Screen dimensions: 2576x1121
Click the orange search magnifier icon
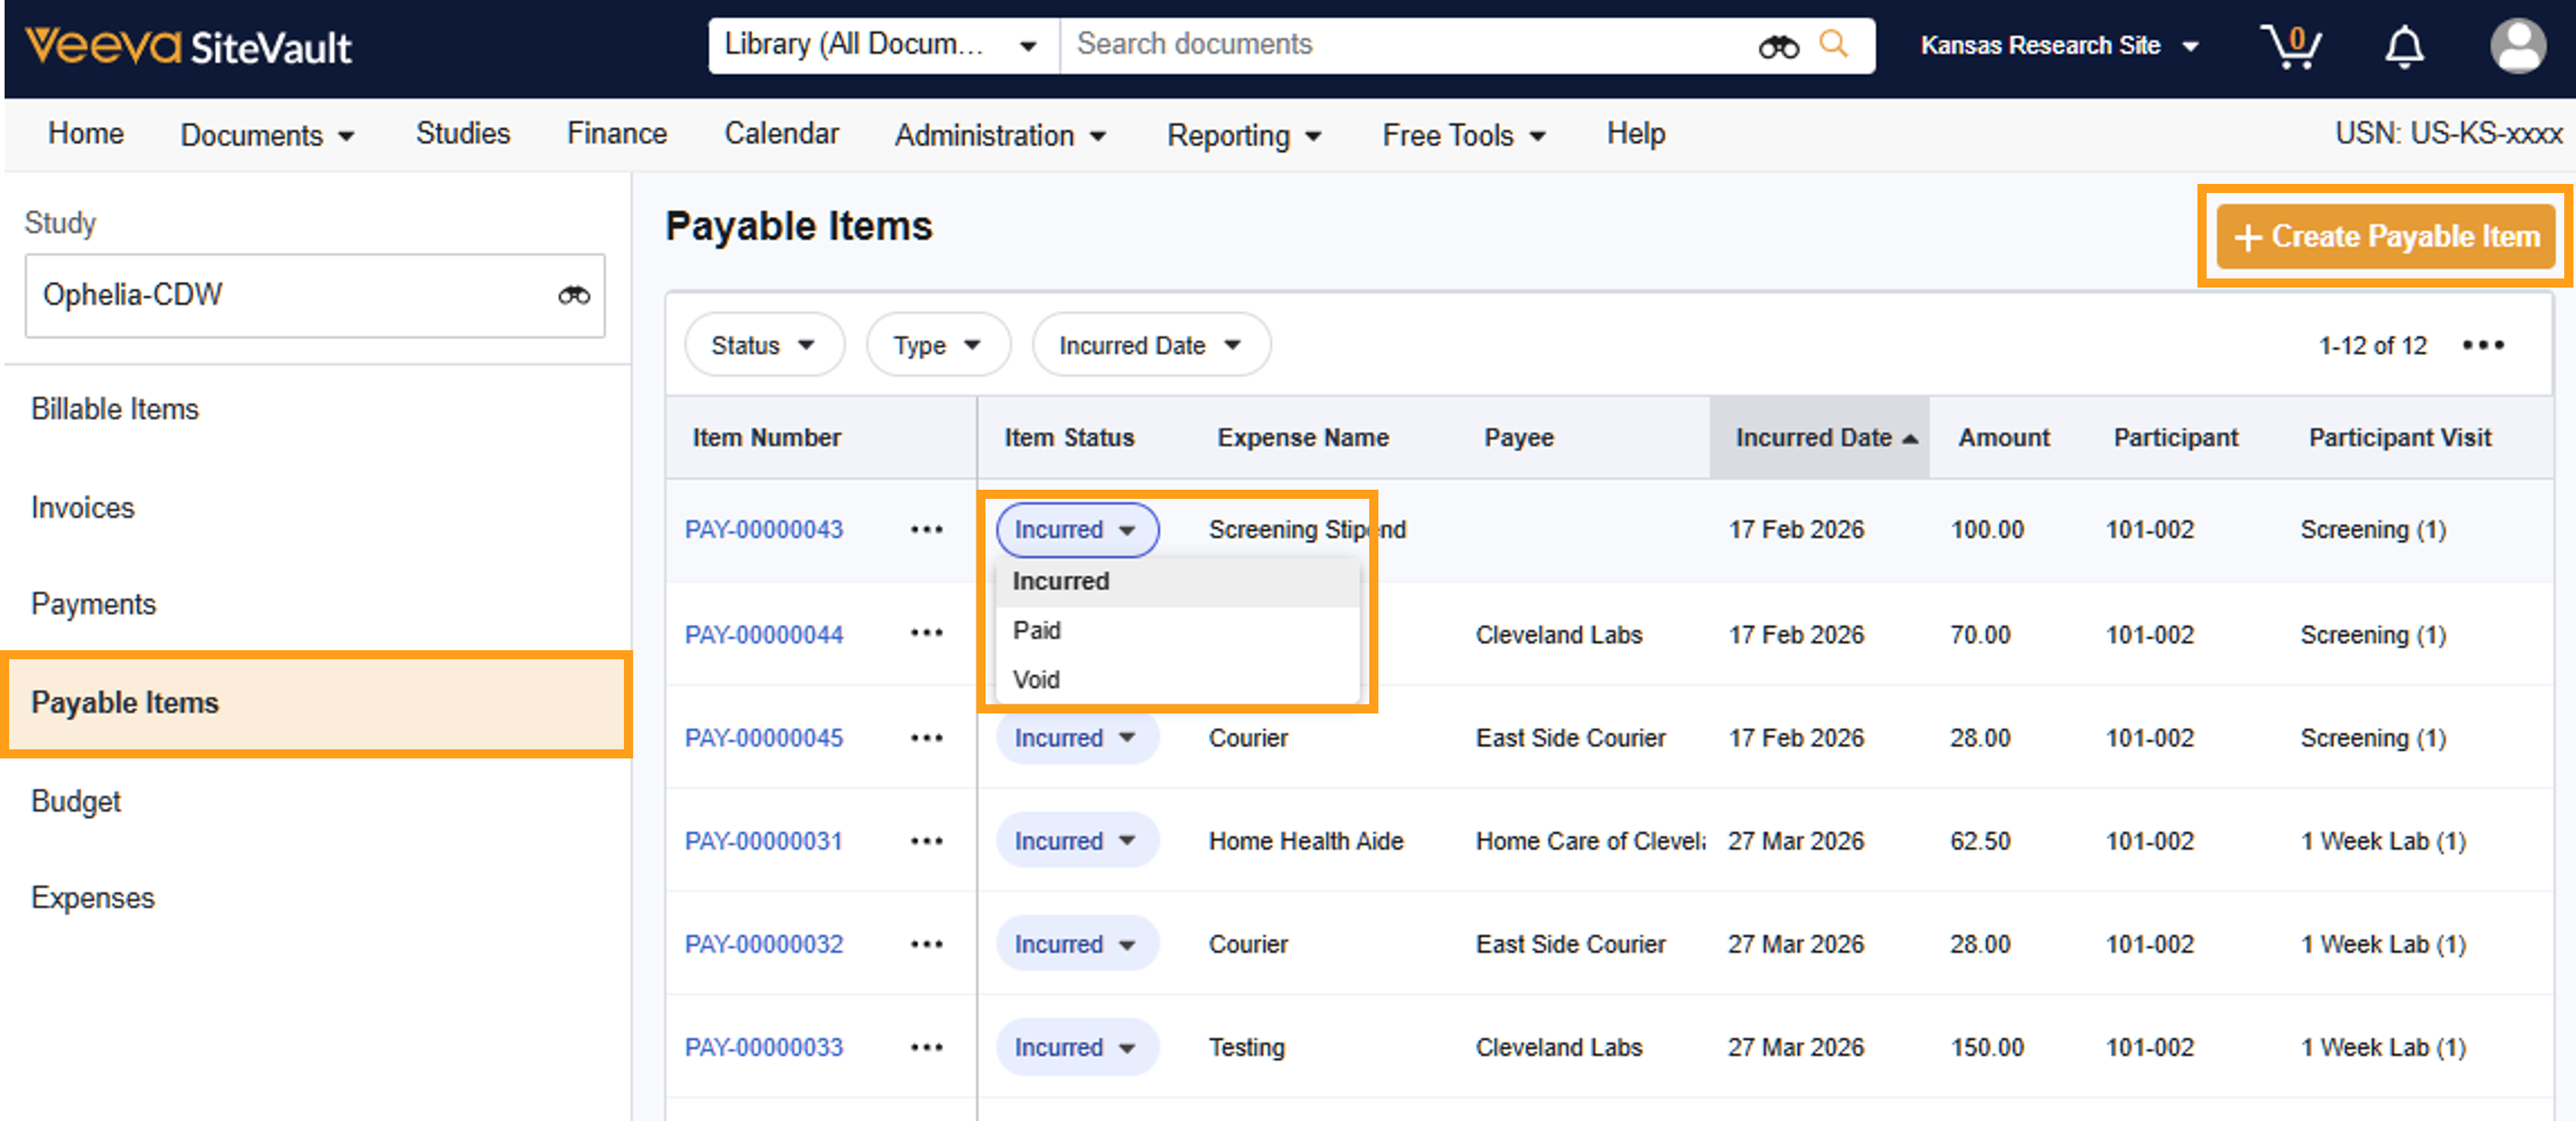(1833, 44)
